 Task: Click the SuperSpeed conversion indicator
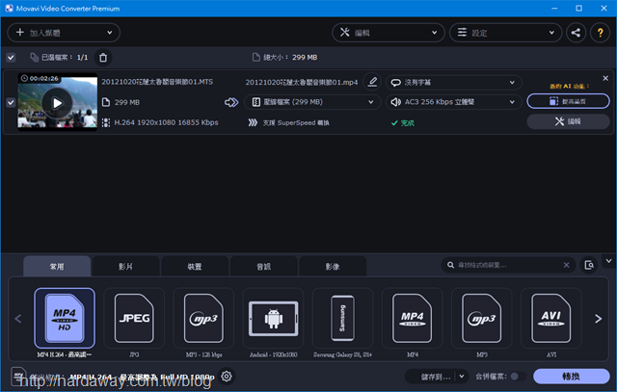[289, 123]
